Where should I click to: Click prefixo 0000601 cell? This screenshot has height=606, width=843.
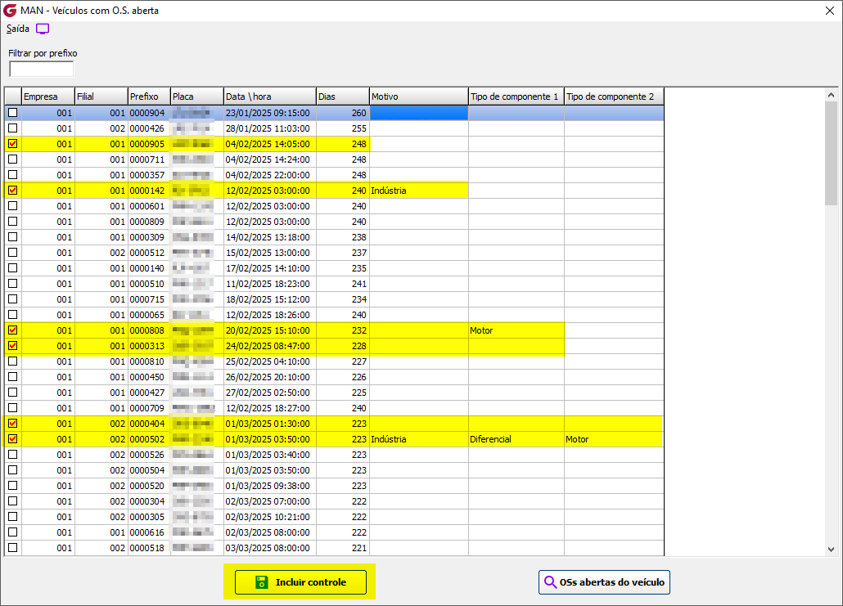[149, 206]
